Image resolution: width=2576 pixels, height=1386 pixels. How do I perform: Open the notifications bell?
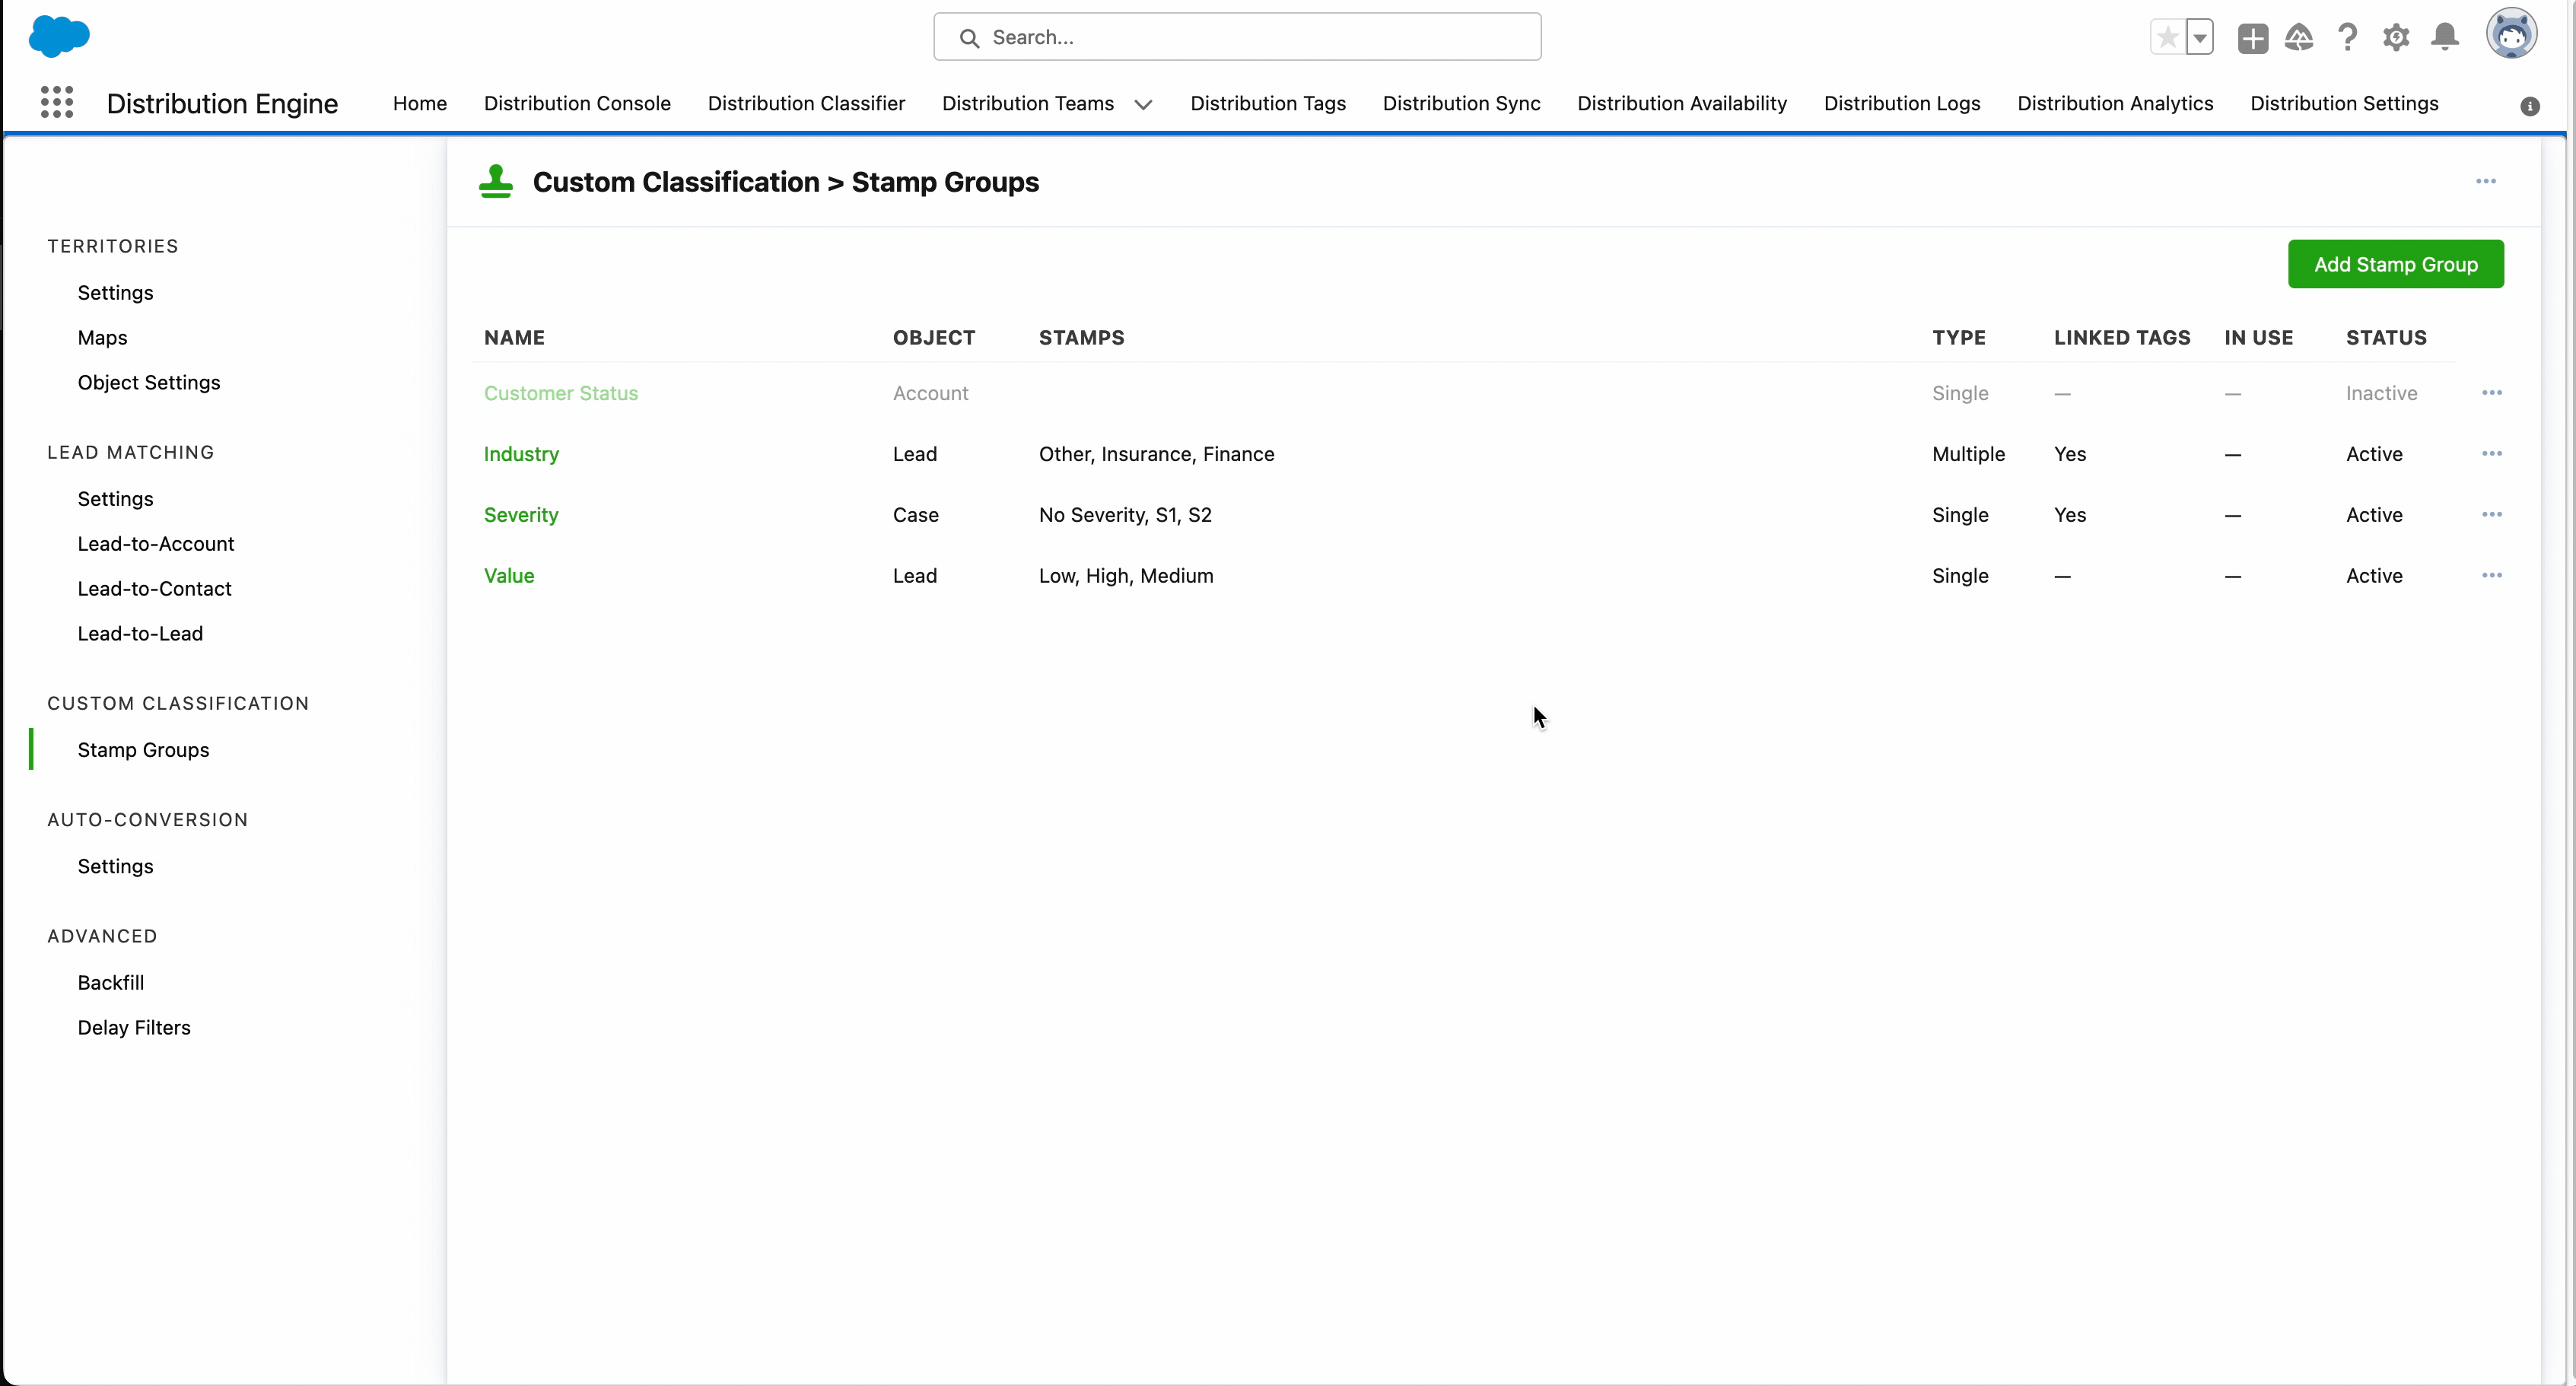tap(2445, 38)
